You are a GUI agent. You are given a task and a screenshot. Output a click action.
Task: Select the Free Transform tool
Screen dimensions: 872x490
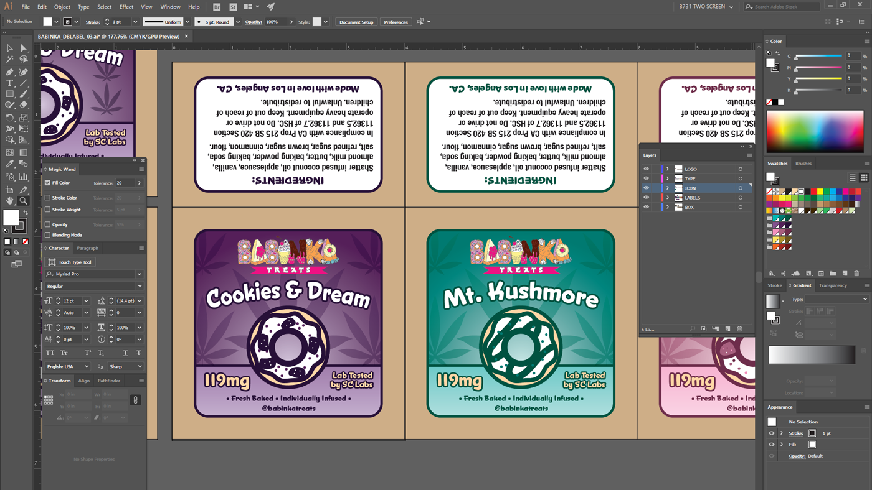tap(24, 129)
